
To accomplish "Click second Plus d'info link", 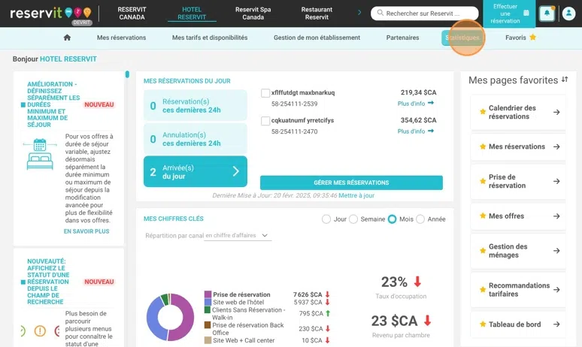I will pyautogui.click(x=411, y=131).
